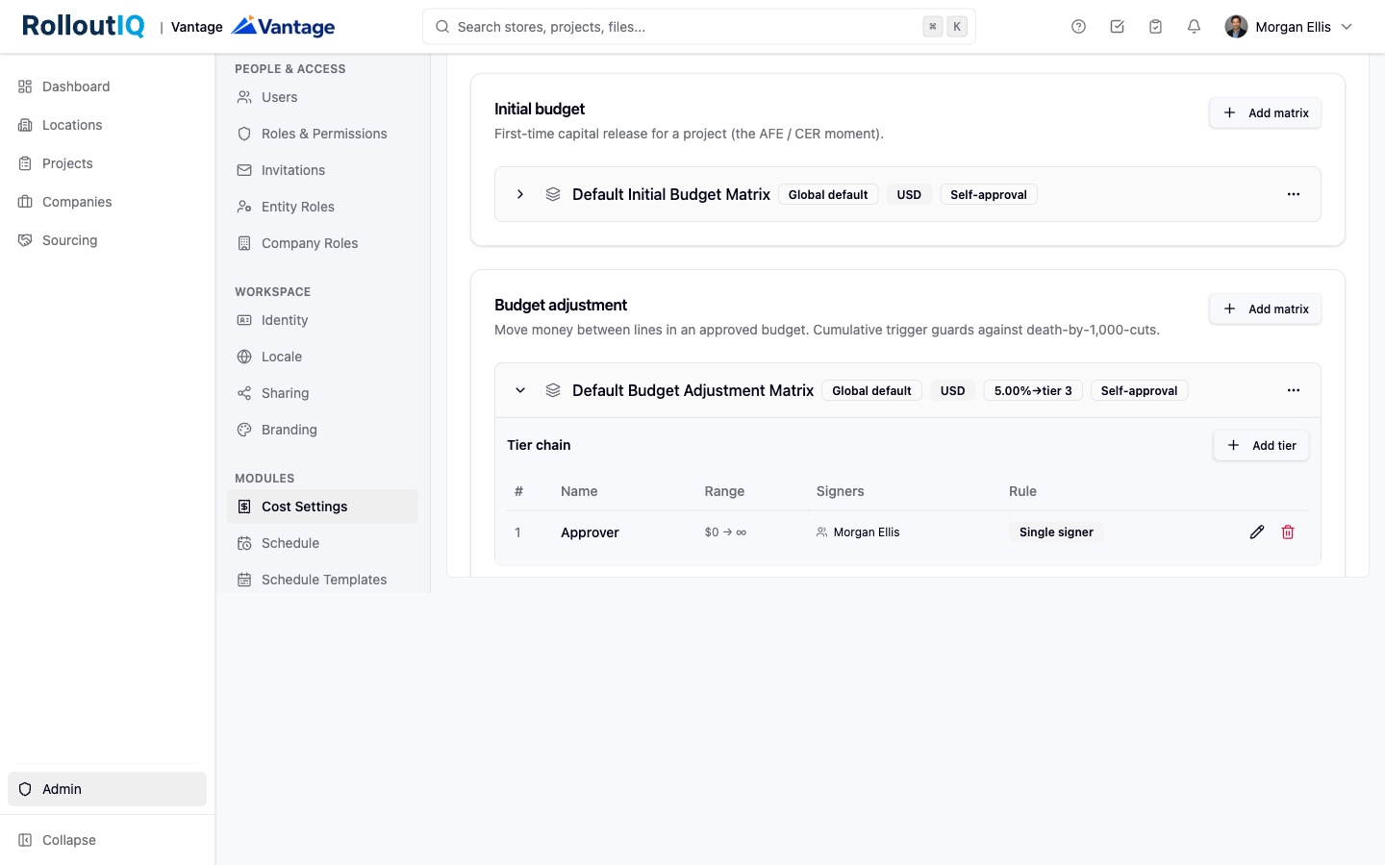Open more options for Default Budget Adjustment Matrix
Viewport: 1385px width, 865px height.
(1294, 390)
